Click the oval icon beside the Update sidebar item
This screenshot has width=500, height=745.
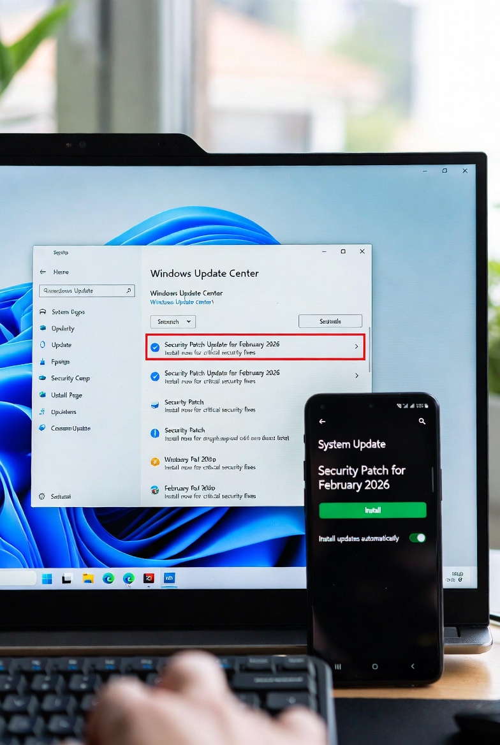pyautogui.click(x=43, y=344)
